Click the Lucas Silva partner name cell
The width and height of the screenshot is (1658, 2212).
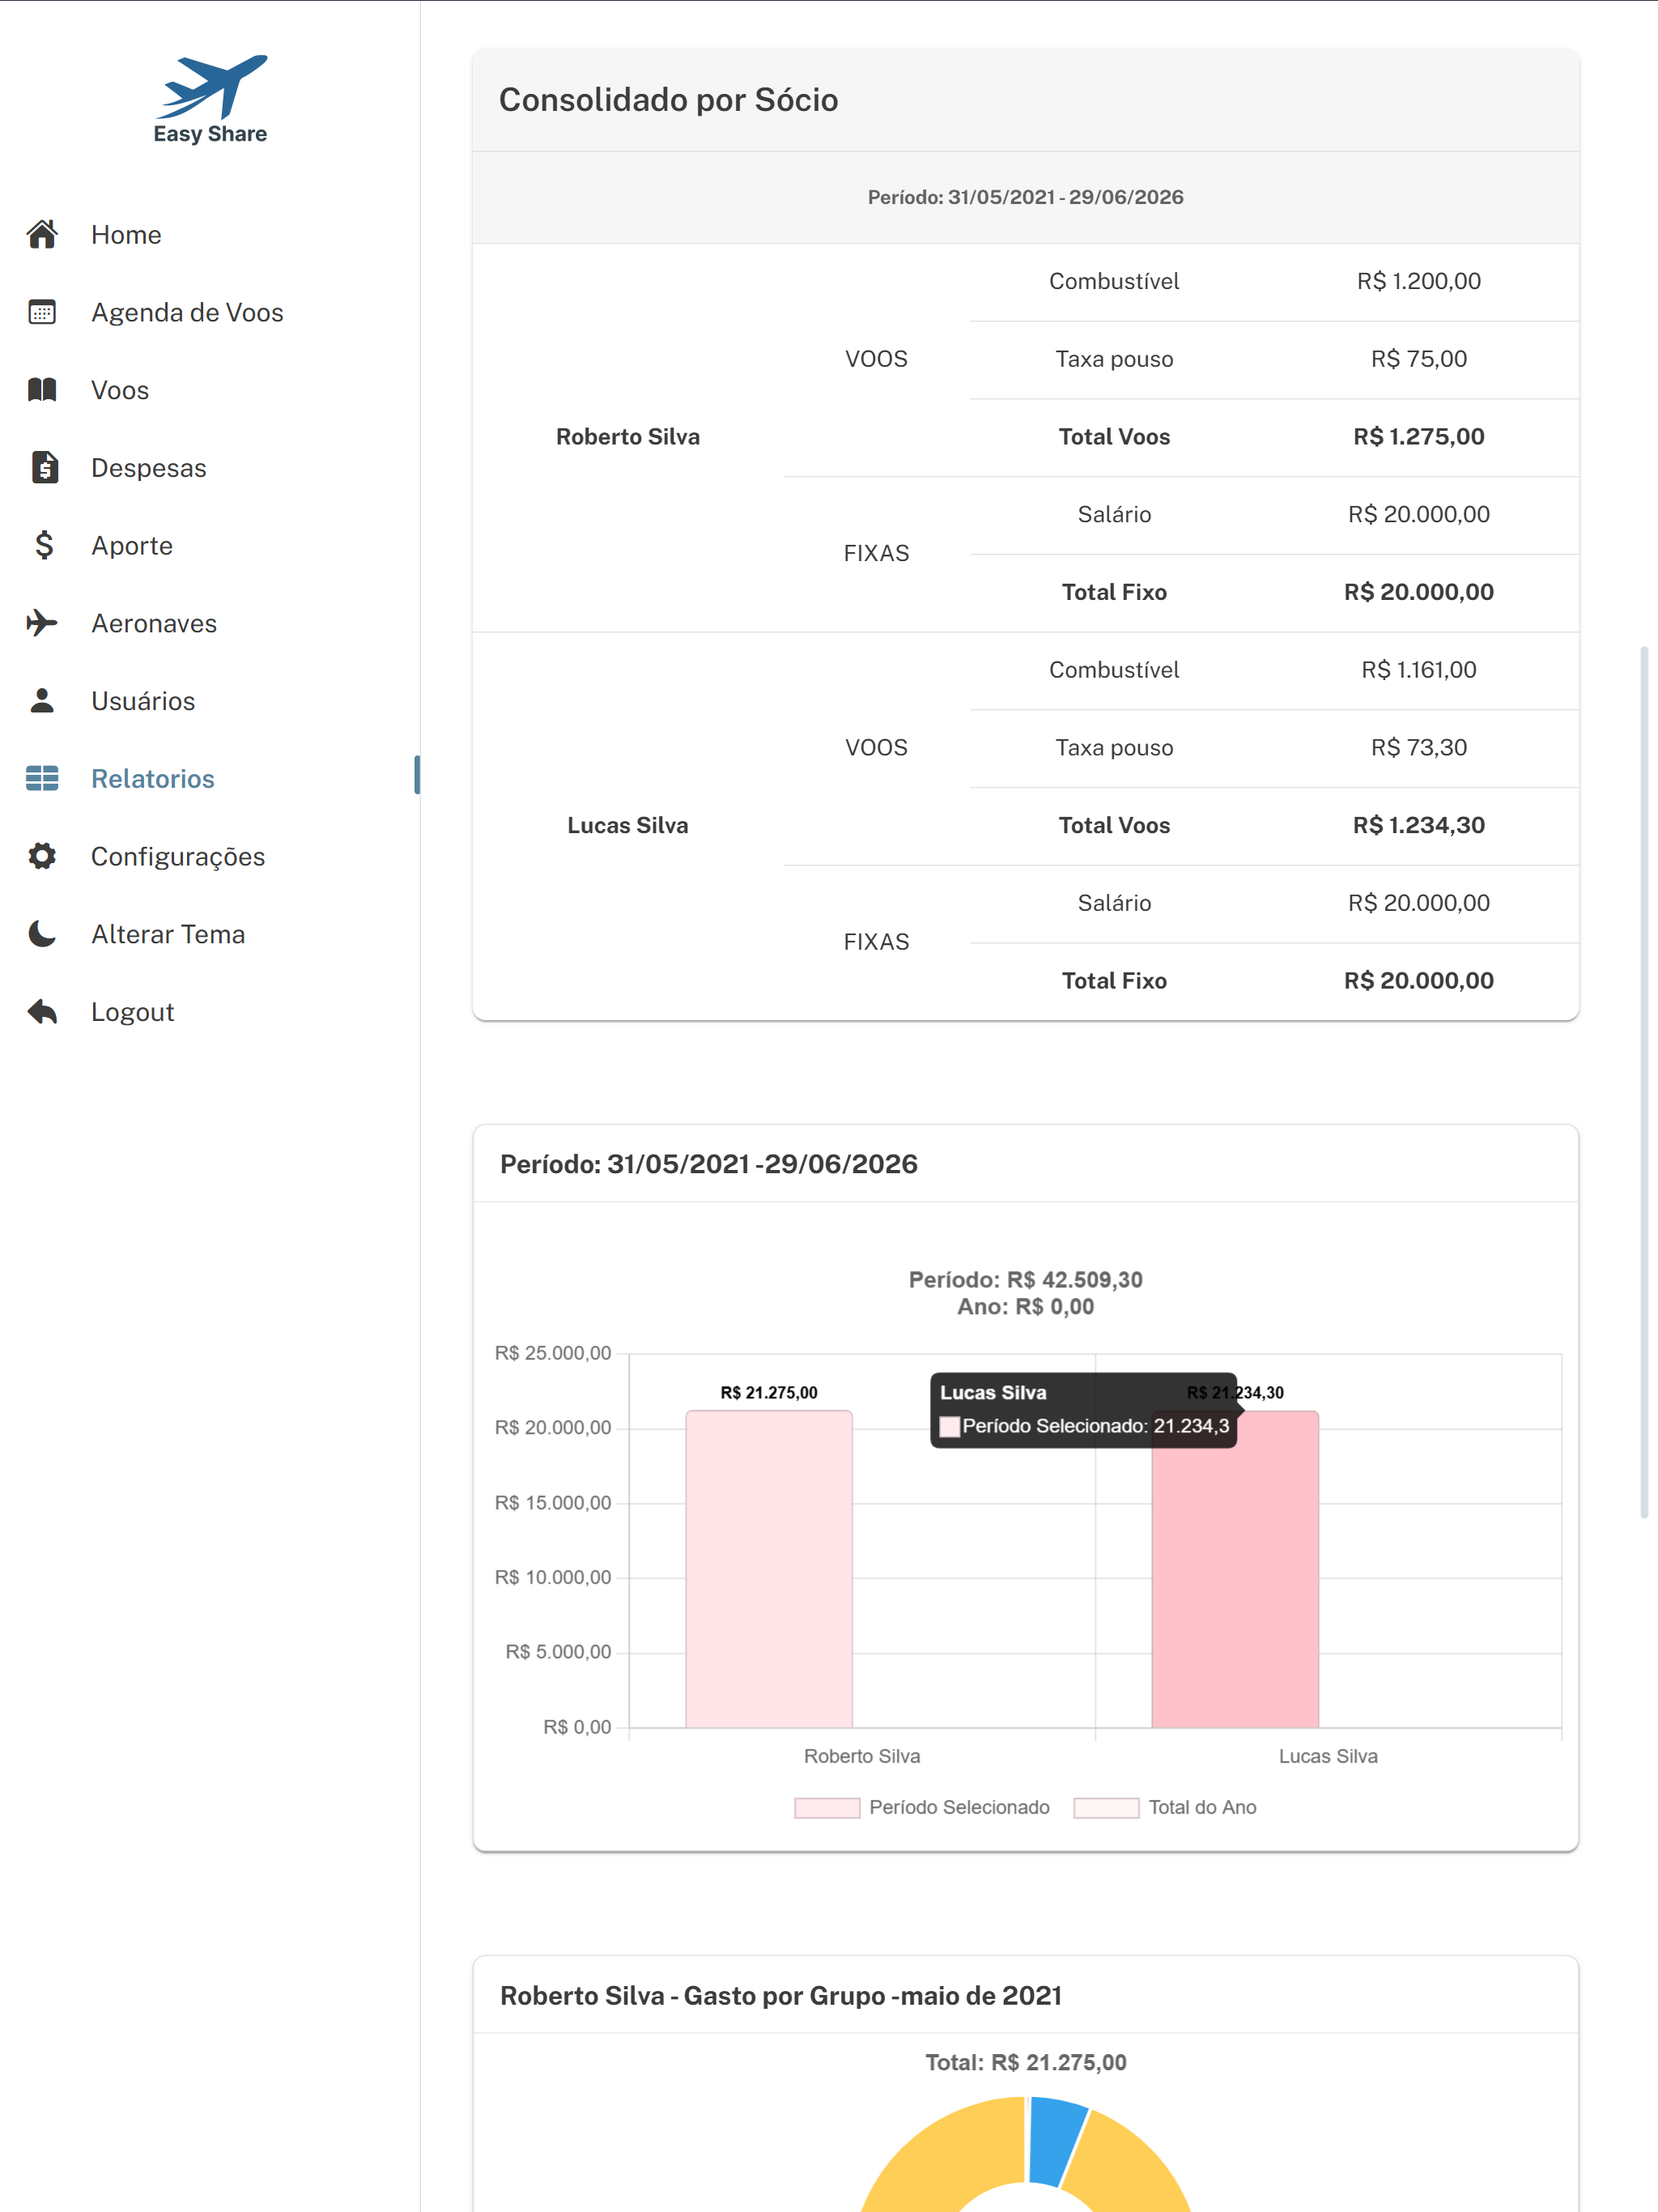point(628,825)
